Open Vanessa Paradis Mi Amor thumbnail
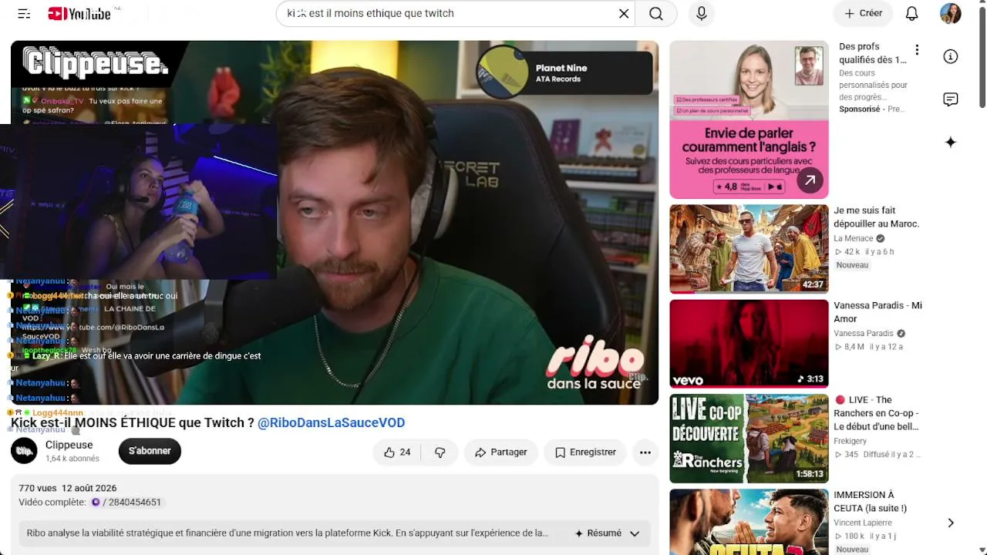This screenshot has height=555, width=987. pyautogui.click(x=749, y=344)
